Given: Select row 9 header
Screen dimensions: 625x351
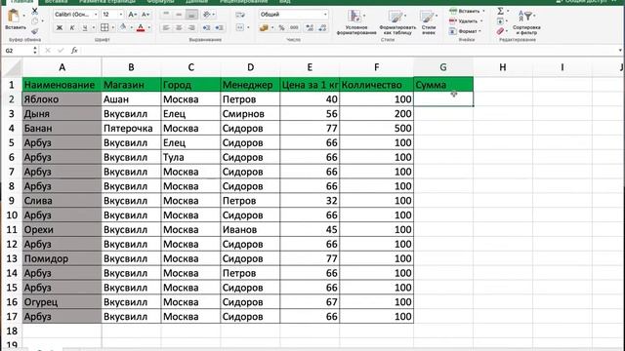Looking at the screenshot, I should point(11,201).
